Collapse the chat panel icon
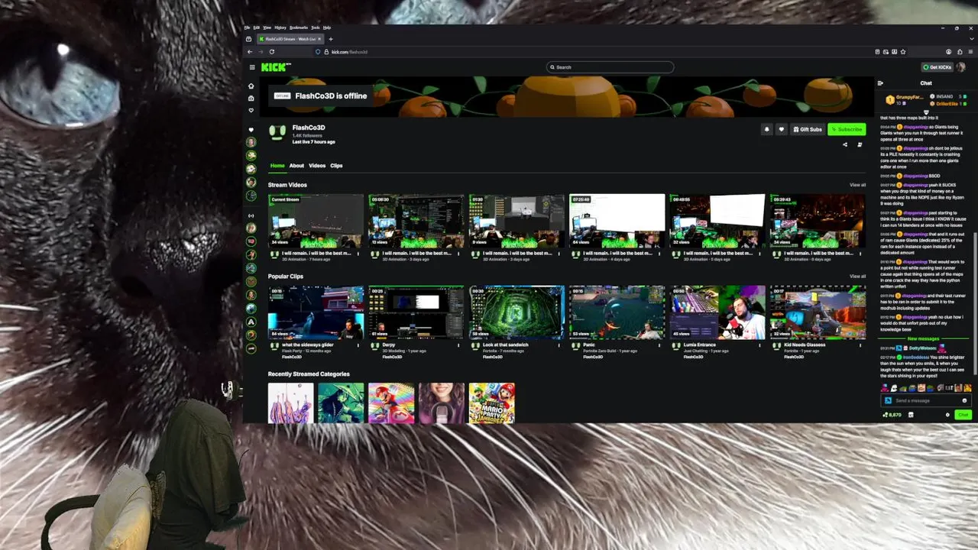 point(880,83)
